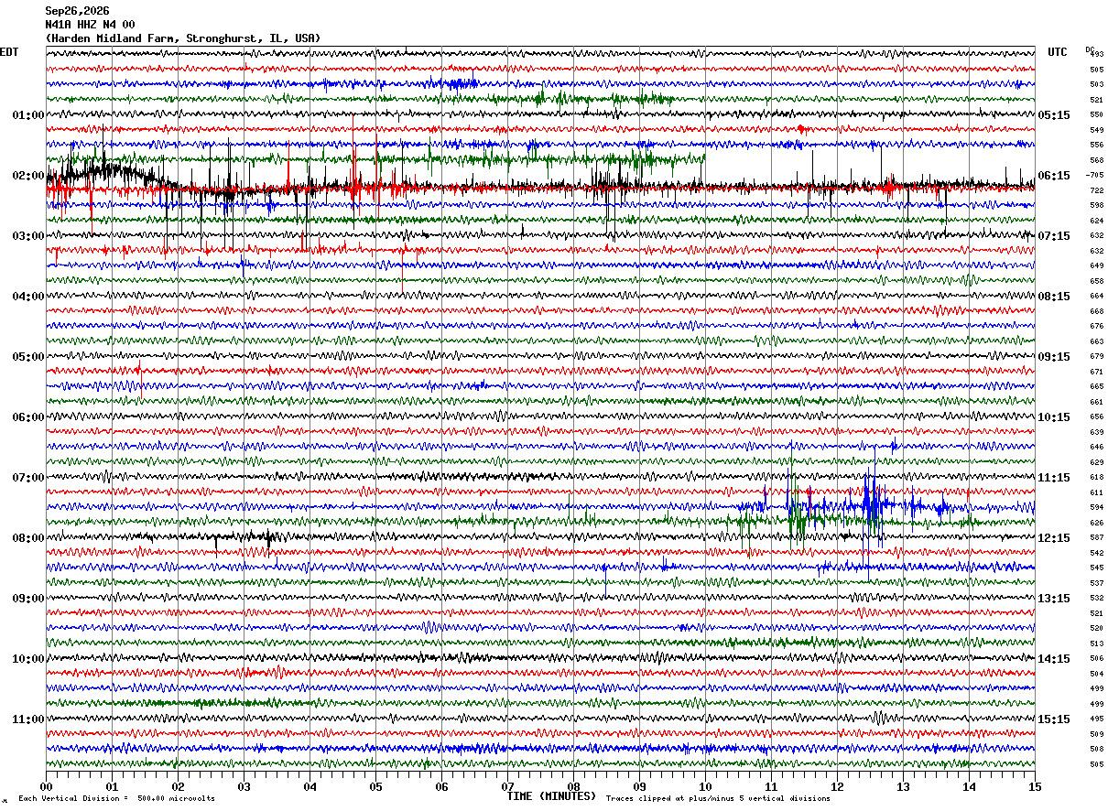Screen dimensions: 1108x811
Task: Click the black noisy trace at 02:00 start
Action: coord(101,171)
